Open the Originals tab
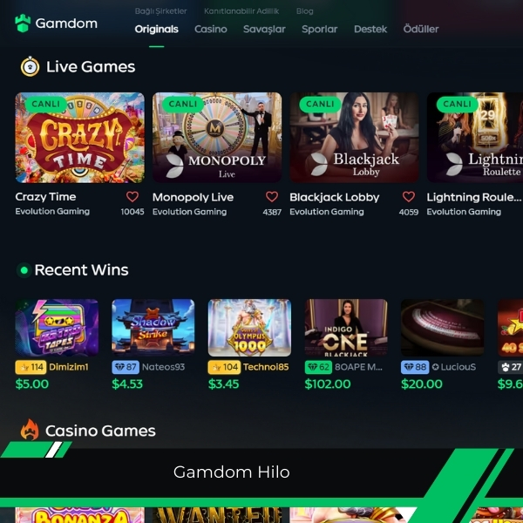Screen dimensions: 523x523 [156, 30]
